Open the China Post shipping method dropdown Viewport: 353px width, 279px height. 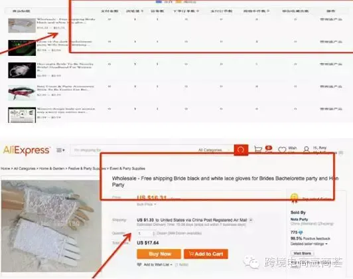pyautogui.click(x=251, y=220)
